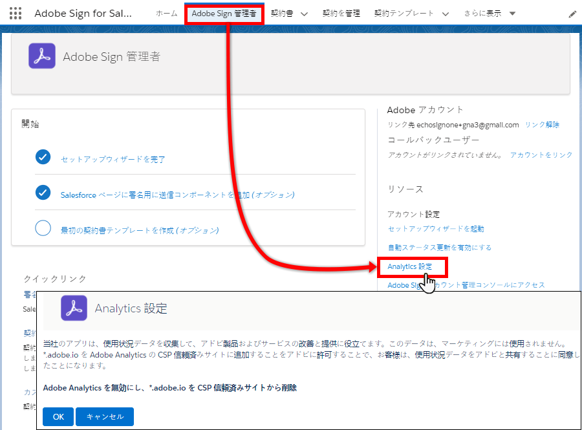
Task: Click the アカウント設定 label
Action: pos(413,215)
